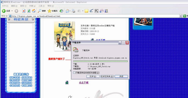The image size is (188, 98).
Task: Expand the Edit button dropdown arrow
Action: [83, 11]
